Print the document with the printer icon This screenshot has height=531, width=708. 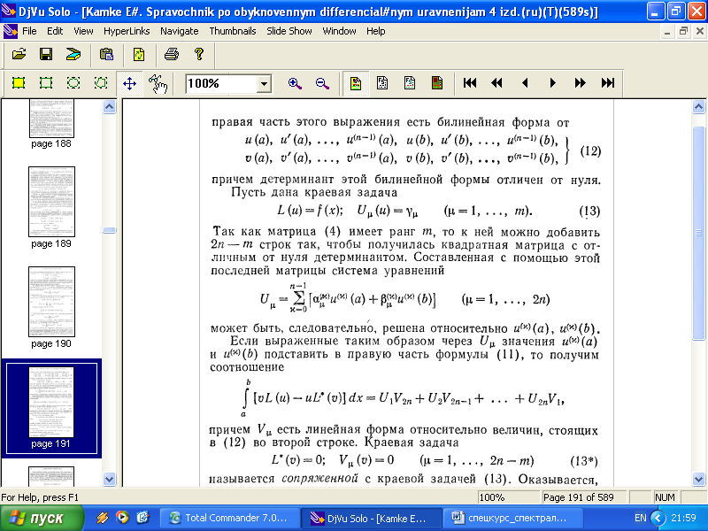(x=172, y=55)
